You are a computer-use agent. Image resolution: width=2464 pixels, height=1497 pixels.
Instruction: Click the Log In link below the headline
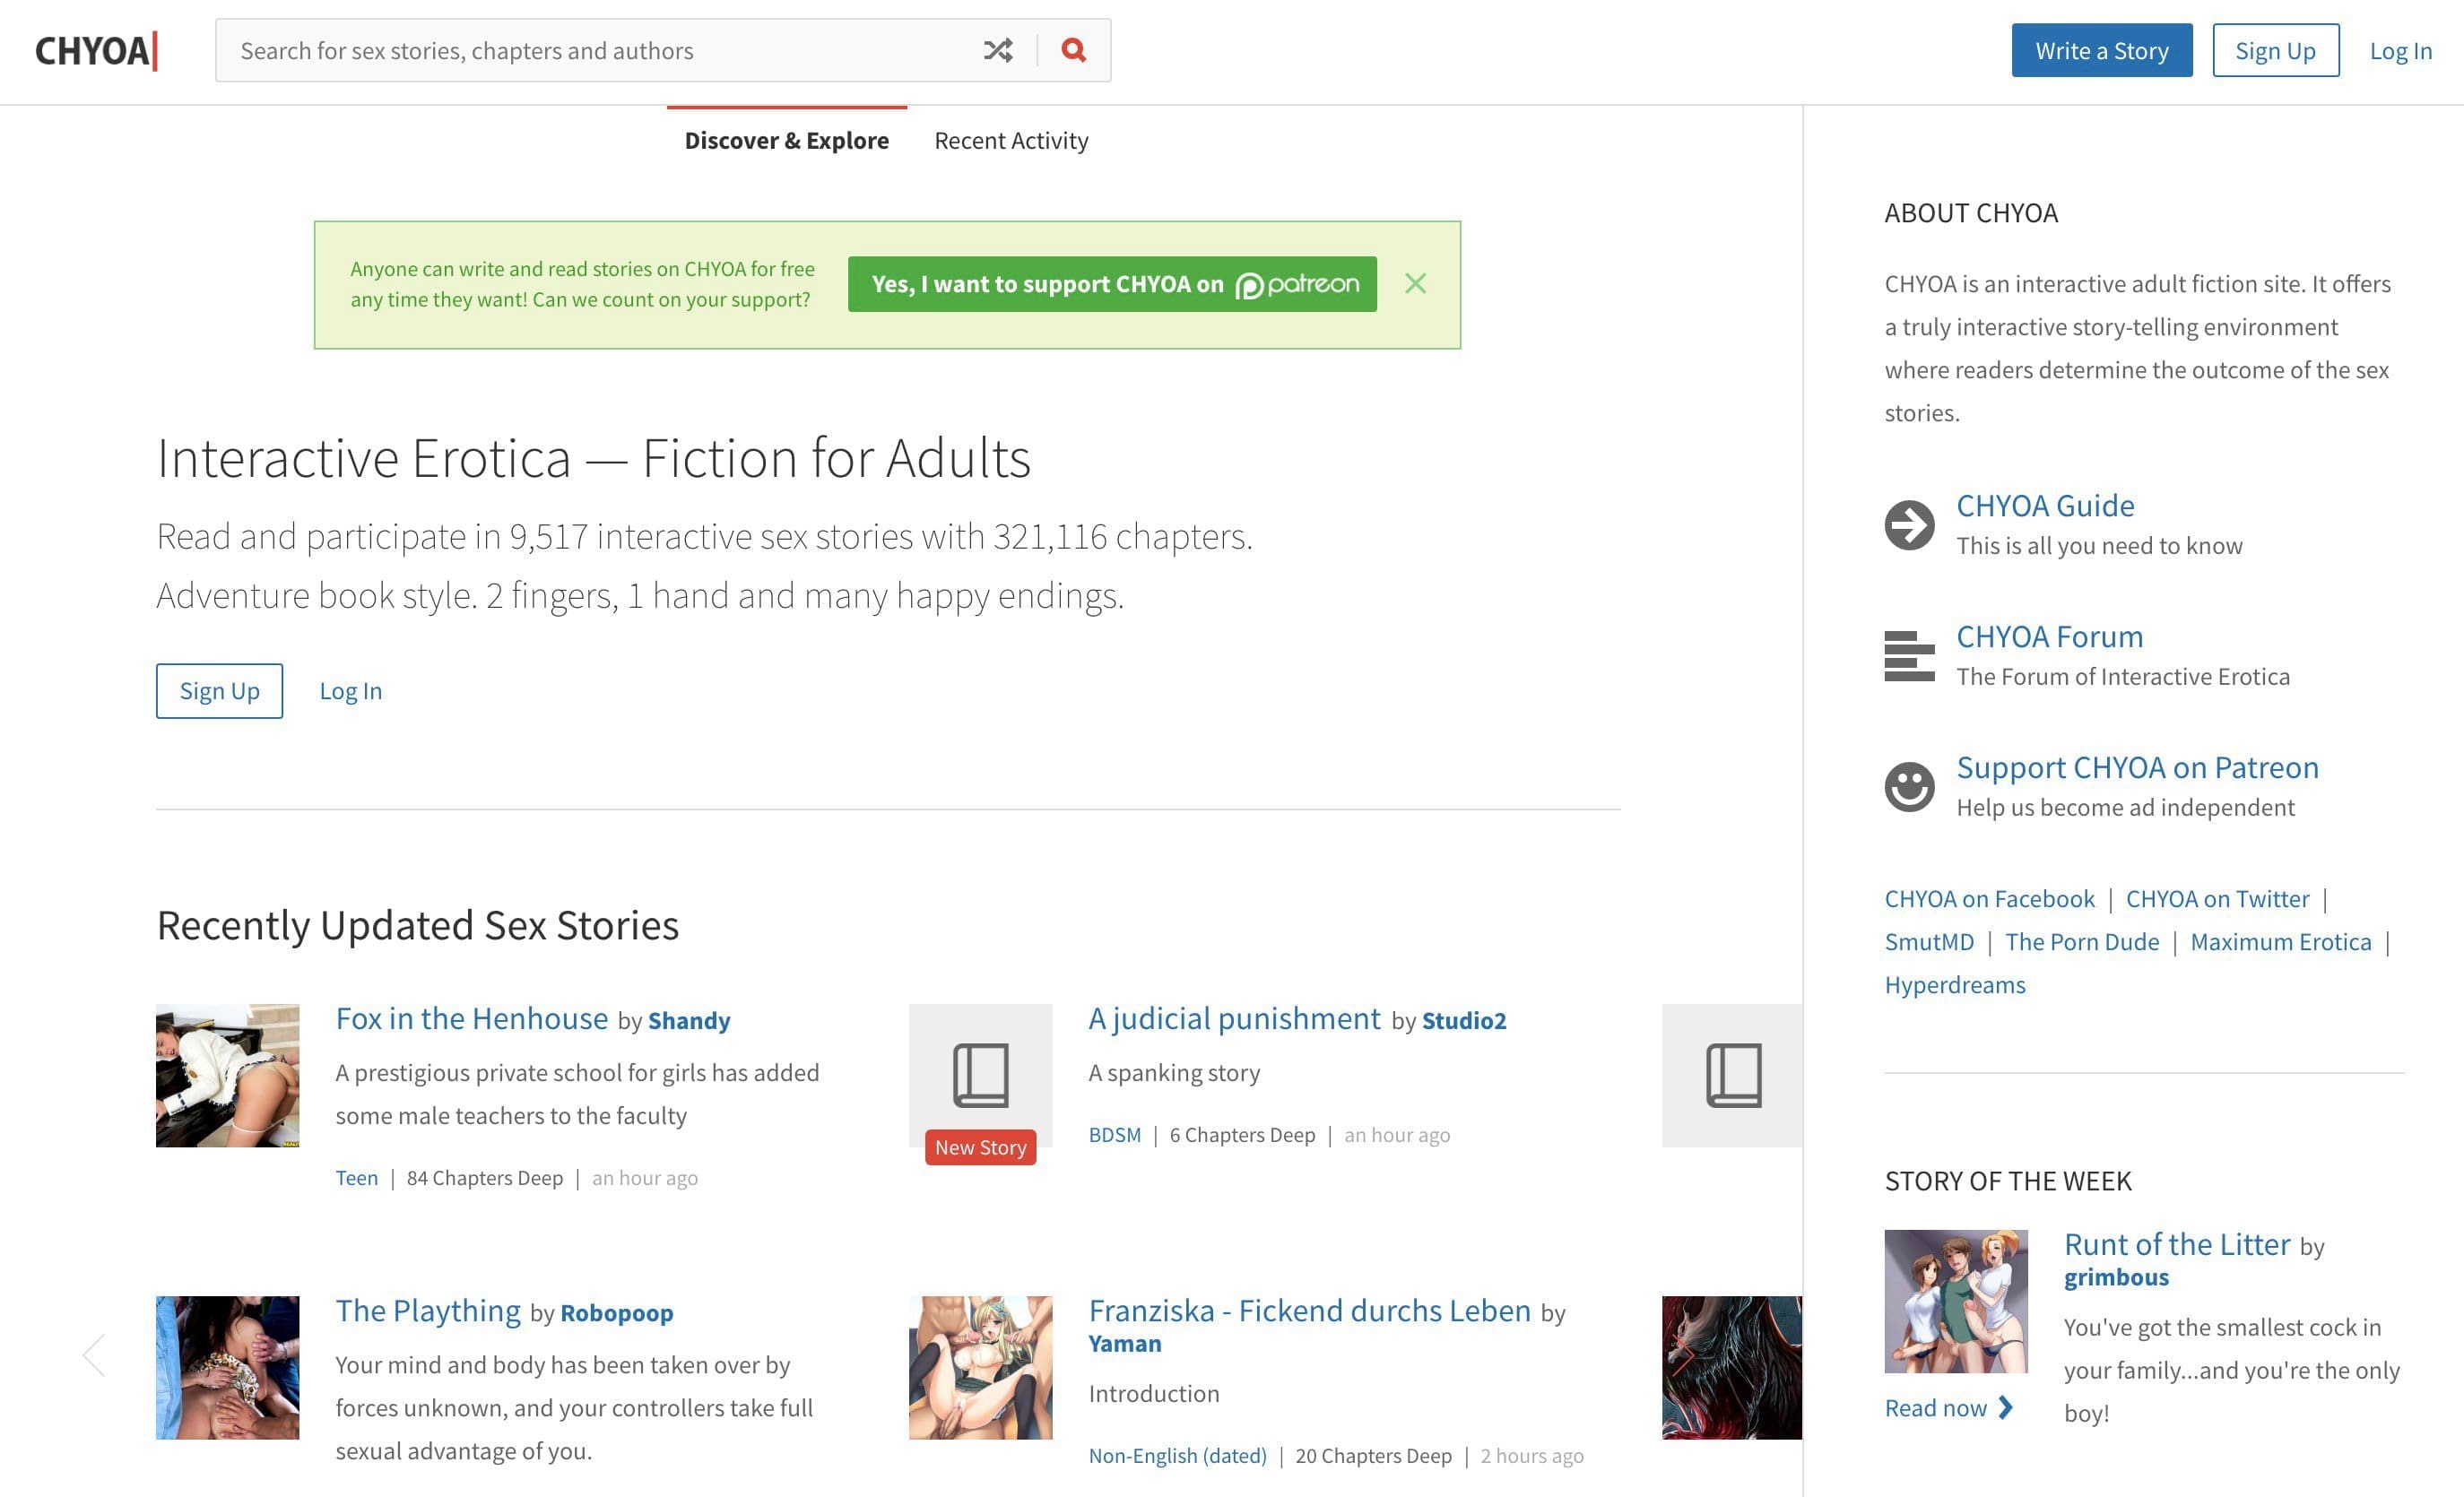tap(350, 691)
